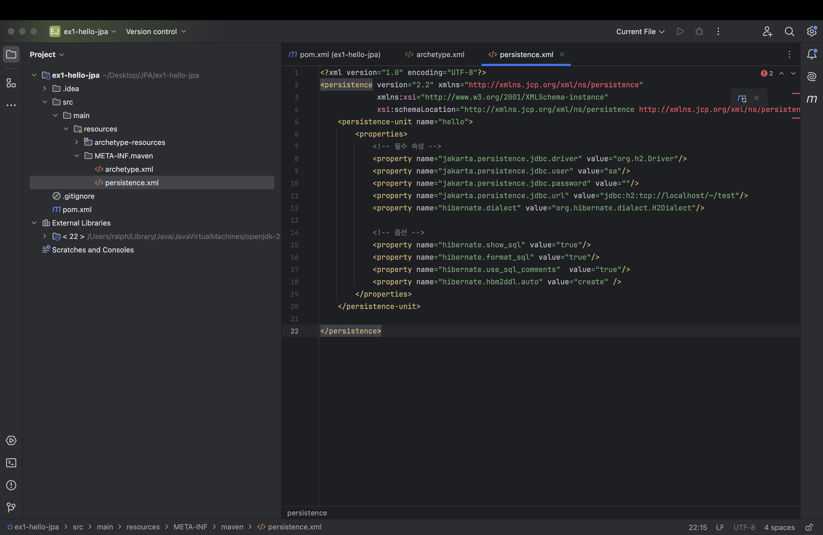The height and width of the screenshot is (535, 823).
Task: Select .gitignore file in tree
Action: tap(74, 196)
